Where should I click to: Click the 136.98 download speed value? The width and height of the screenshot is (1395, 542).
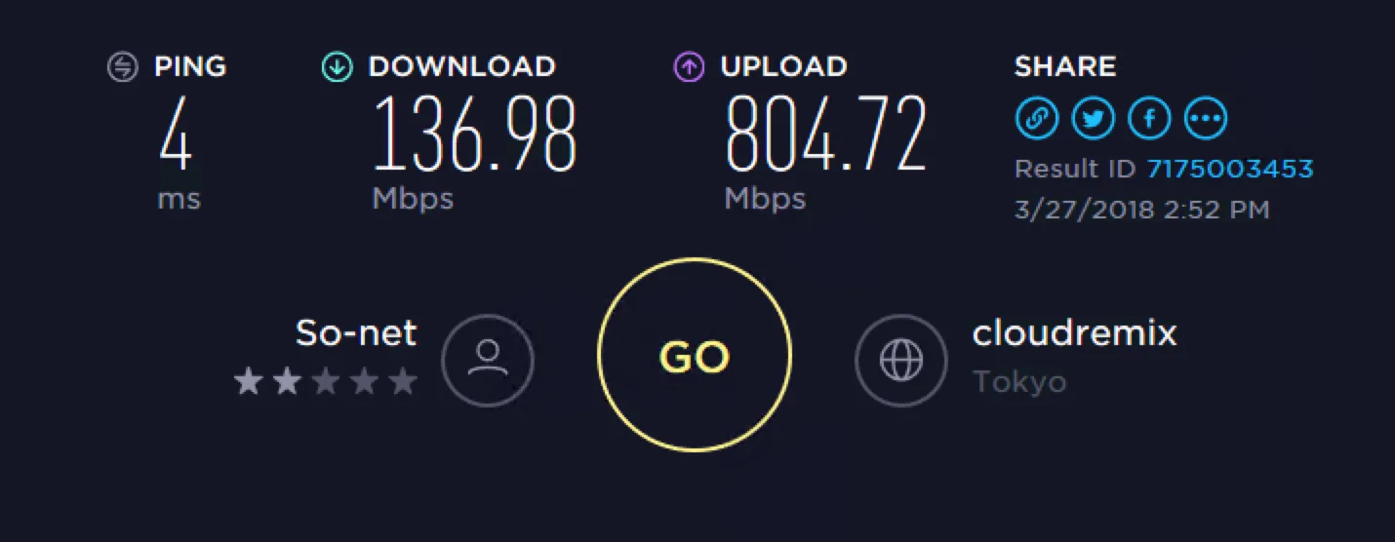tap(475, 134)
